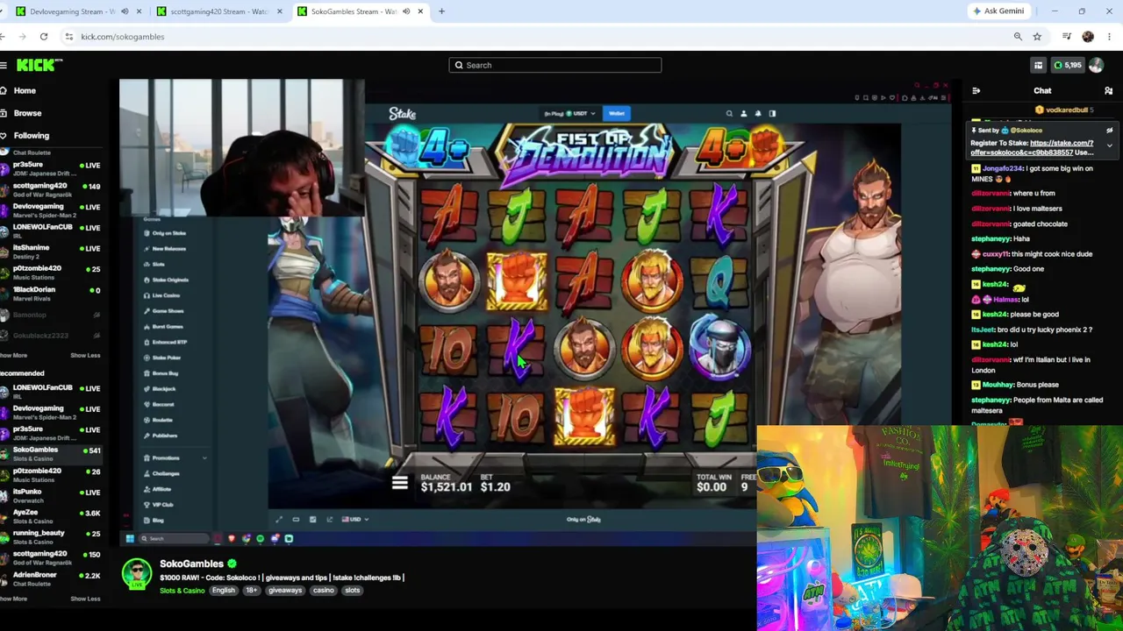Bookmark this page with the star

[x=1037, y=37]
